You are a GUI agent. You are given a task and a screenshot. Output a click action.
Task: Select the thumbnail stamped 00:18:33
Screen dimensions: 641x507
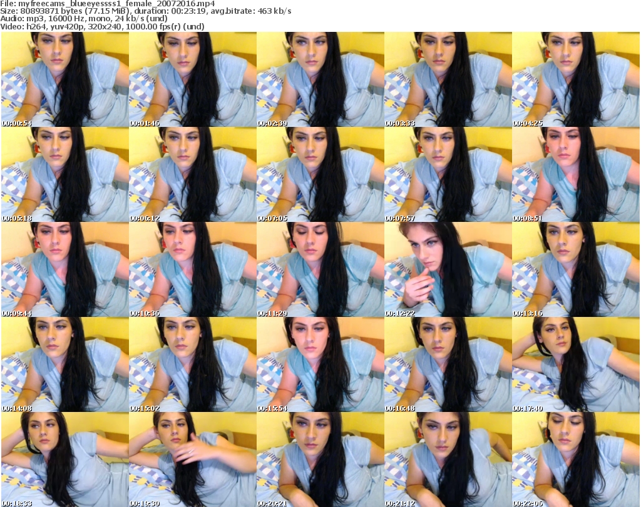click(x=65, y=459)
